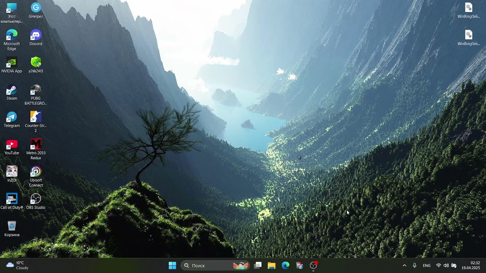Expand the hidden system tray icons
This screenshot has width=486, height=273.
(404, 265)
